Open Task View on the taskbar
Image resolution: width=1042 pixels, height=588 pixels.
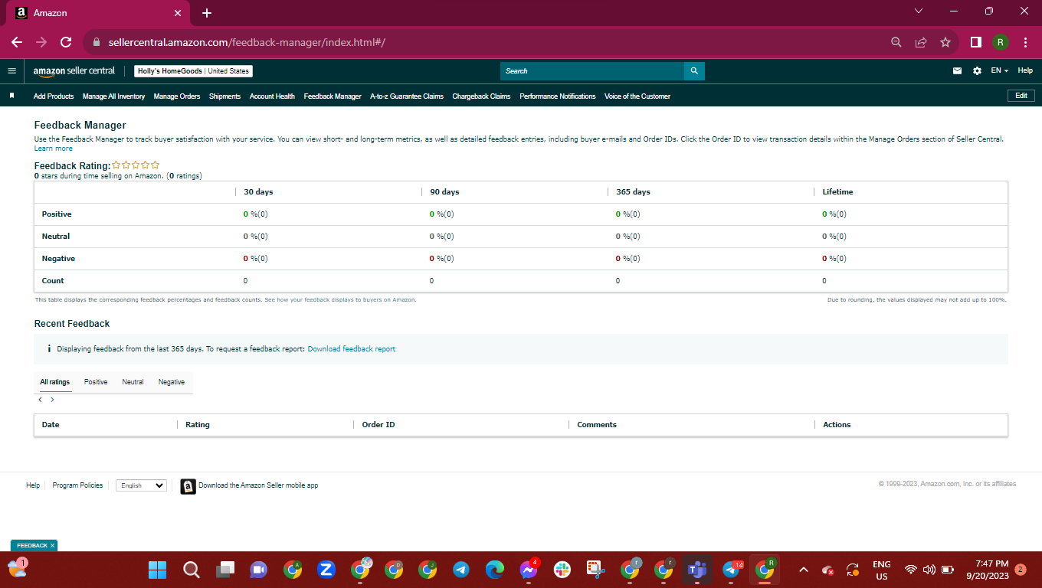point(225,570)
